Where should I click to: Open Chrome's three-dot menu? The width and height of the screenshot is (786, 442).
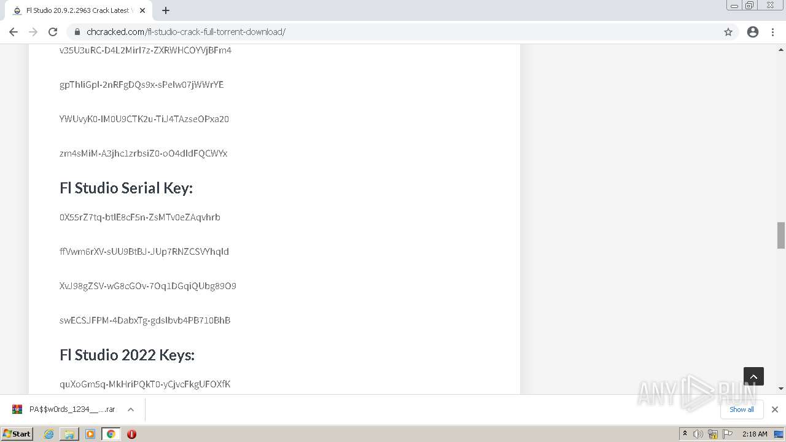click(x=773, y=32)
